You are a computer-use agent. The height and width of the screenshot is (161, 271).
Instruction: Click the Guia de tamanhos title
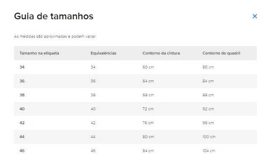54,16
